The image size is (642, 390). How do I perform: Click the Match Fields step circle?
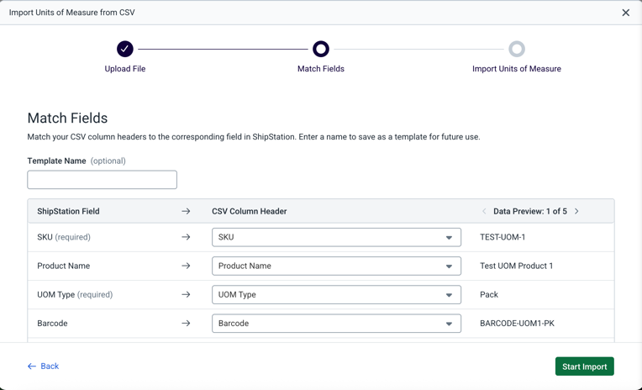click(x=321, y=49)
